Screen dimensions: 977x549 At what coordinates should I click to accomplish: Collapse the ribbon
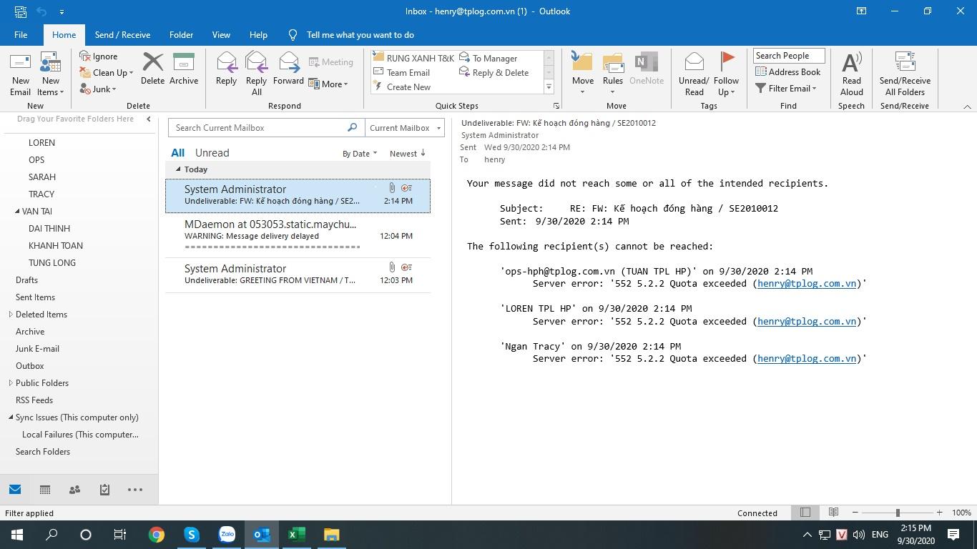(967, 107)
